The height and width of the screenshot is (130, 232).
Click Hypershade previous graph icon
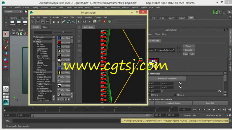click(54, 21)
